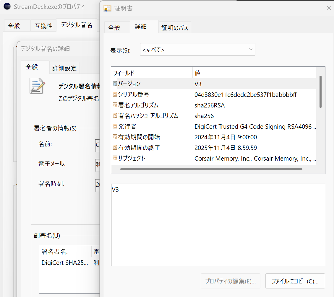Image resolution: width=334 pixels, height=297 pixels.
Task: Select the Corsair Memory, Inc. subject value
Action: click(x=255, y=159)
